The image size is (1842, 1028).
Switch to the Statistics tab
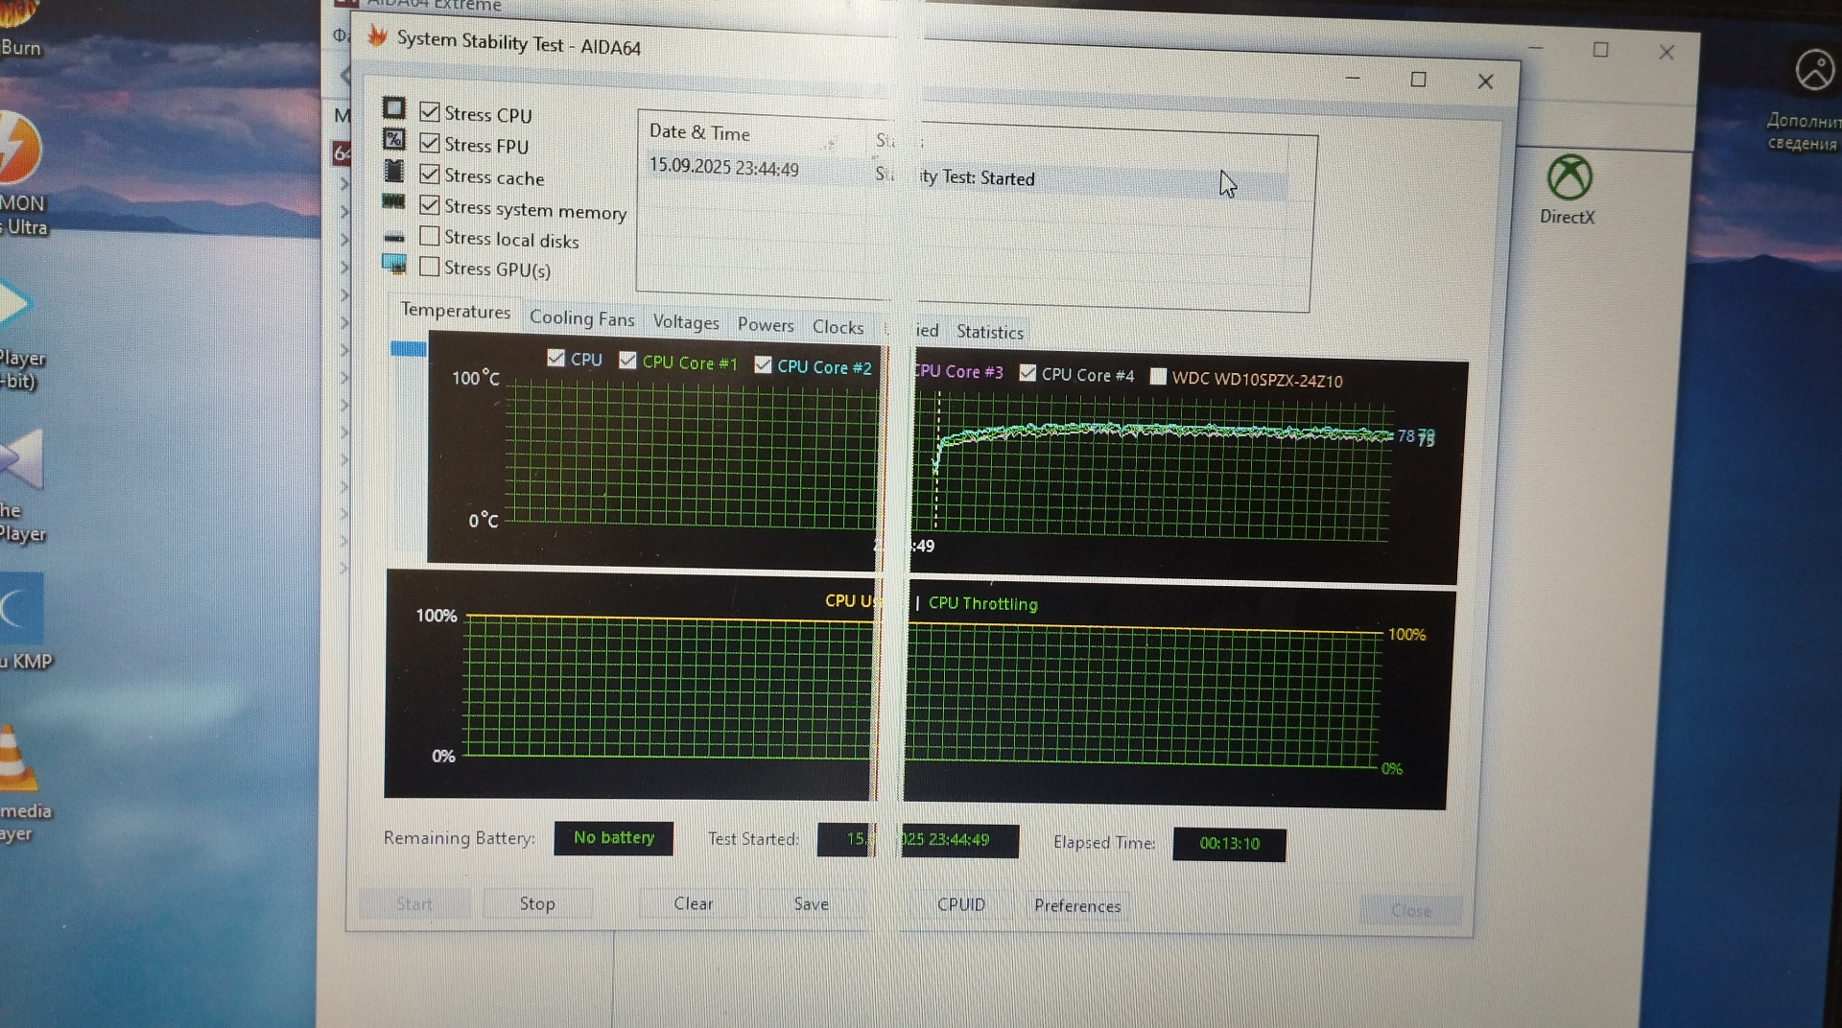coord(989,332)
